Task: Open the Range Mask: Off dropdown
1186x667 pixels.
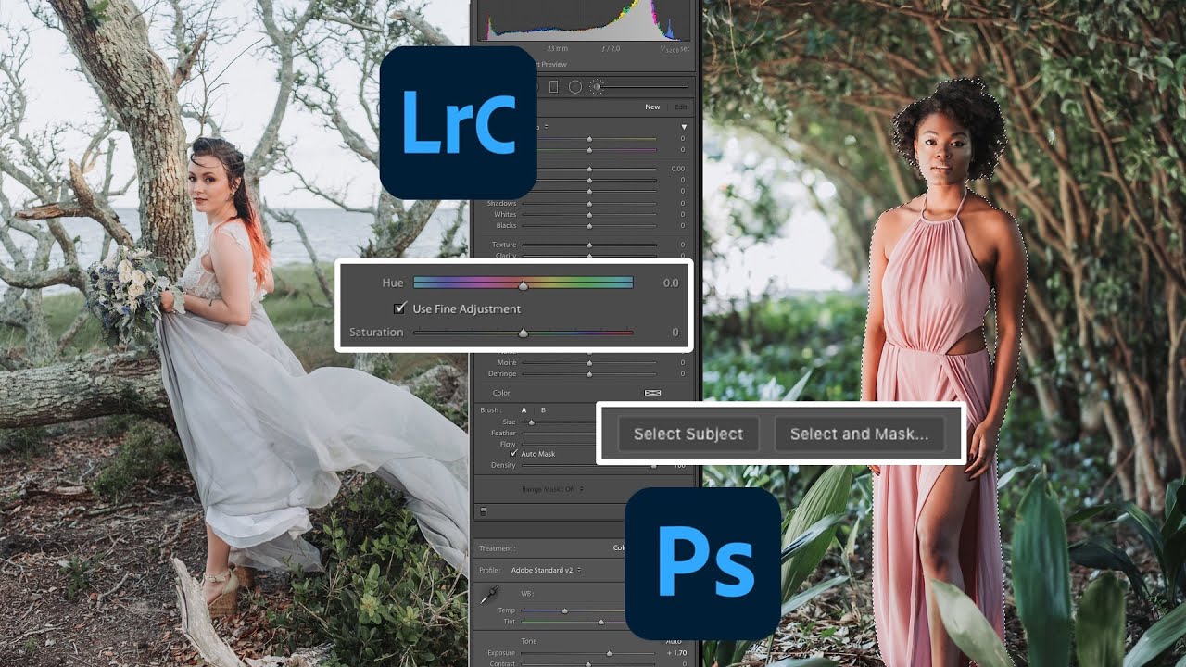Action: tap(553, 488)
